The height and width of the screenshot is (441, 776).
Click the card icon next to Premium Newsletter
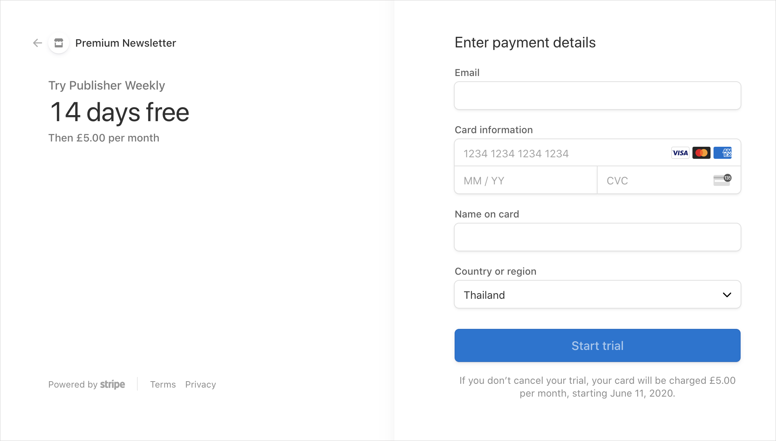point(58,43)
